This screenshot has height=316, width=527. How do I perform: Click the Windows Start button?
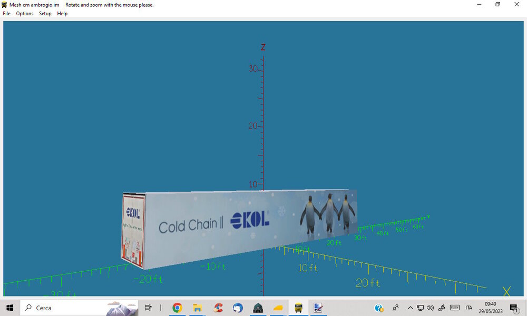(9, 308)
